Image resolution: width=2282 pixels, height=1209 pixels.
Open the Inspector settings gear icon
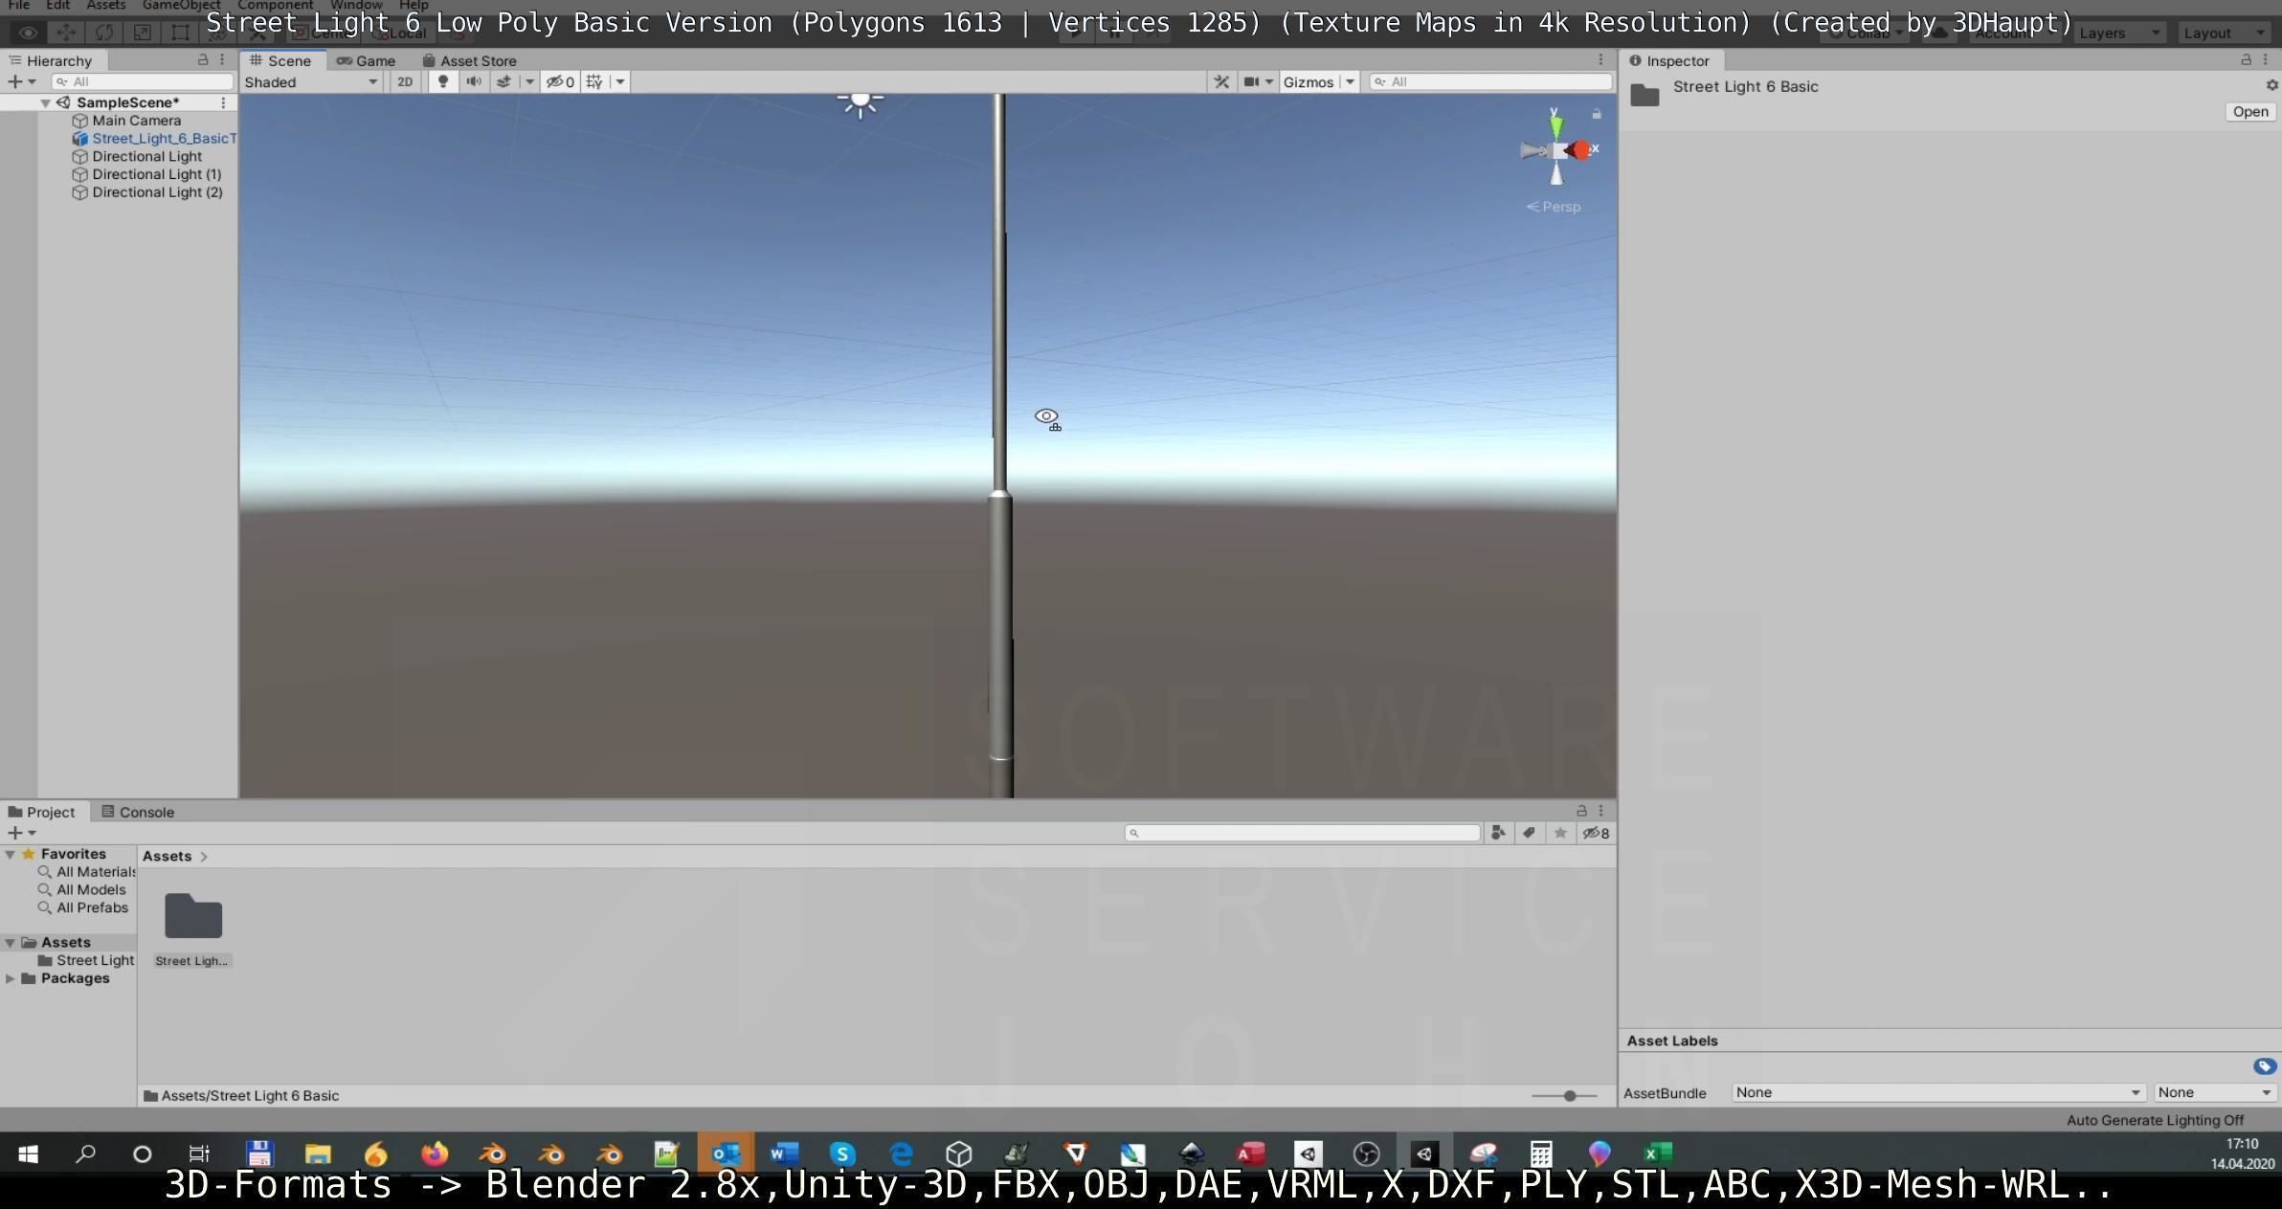tap(2271, 85)
